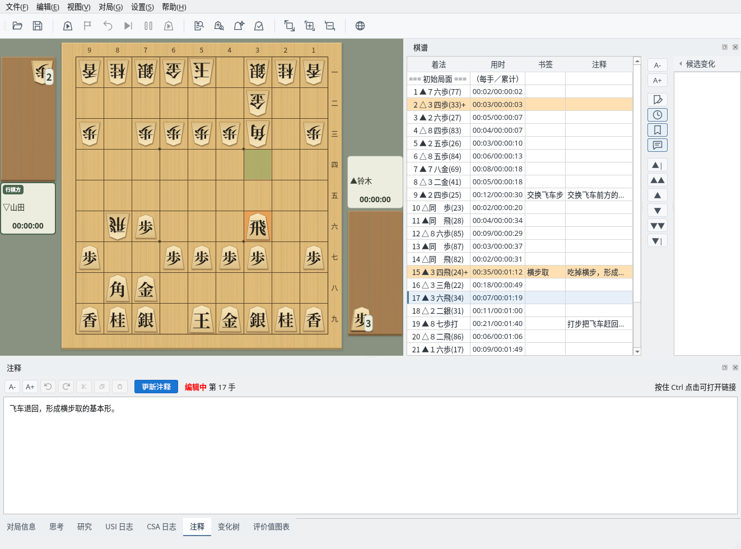Click the record list scrollbar down arrow
The height and width of the screenshot is (549, 741).
[637, 351]
